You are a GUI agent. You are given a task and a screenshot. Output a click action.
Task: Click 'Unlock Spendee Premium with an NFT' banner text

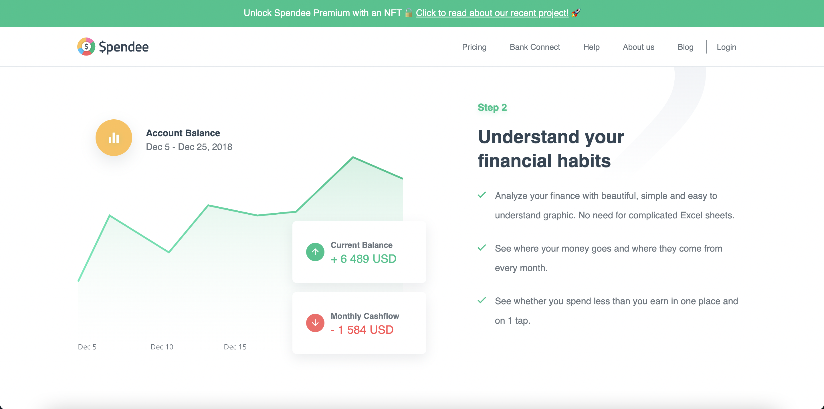(x=322, y=13)
